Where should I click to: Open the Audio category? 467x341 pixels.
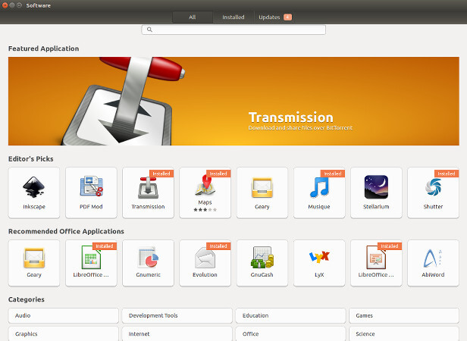(64, 315)
